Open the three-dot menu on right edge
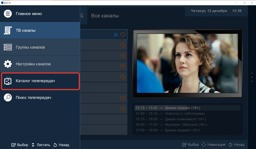The height and width of the screenshot is (149, 256). click(252, 77)
